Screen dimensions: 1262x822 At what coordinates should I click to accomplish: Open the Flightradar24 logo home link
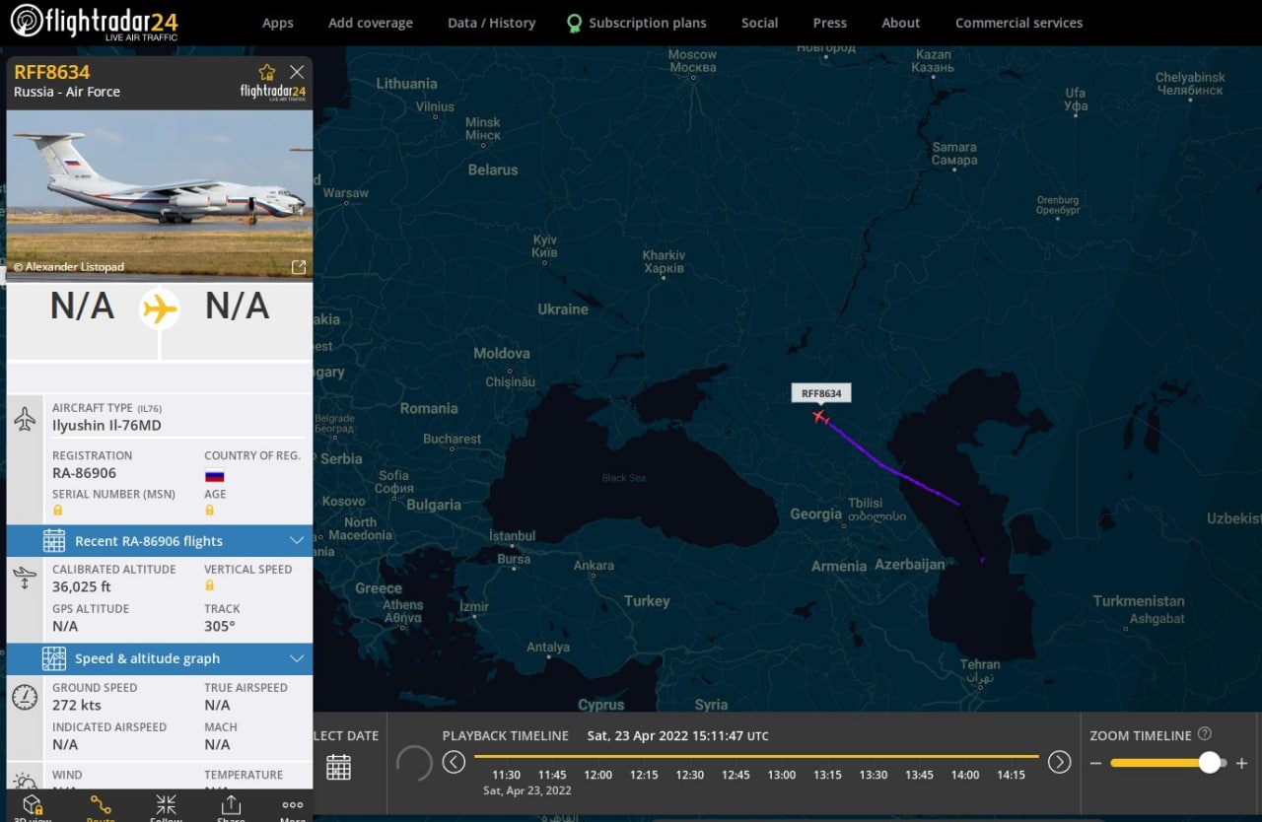(94, 22)
